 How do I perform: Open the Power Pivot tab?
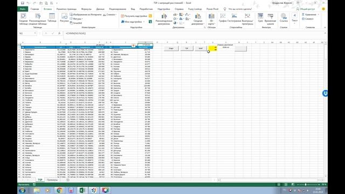[212, 9]
